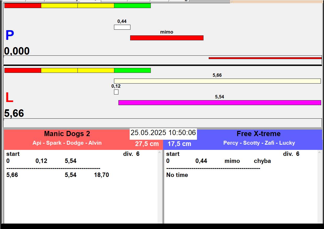Viewport: 324px width, 229px height.
Task: Click the 0,12 value in Manic Dogs results
Action: [x=41, y=161]
